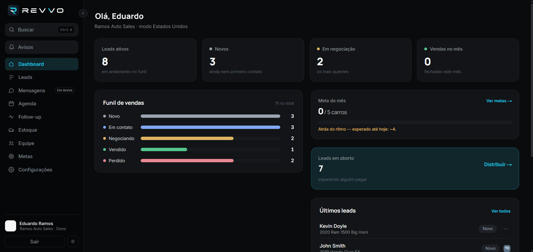Click the Distribuir link
The height and width of the screenshot is (252, 533).
(x=498, y=164)
